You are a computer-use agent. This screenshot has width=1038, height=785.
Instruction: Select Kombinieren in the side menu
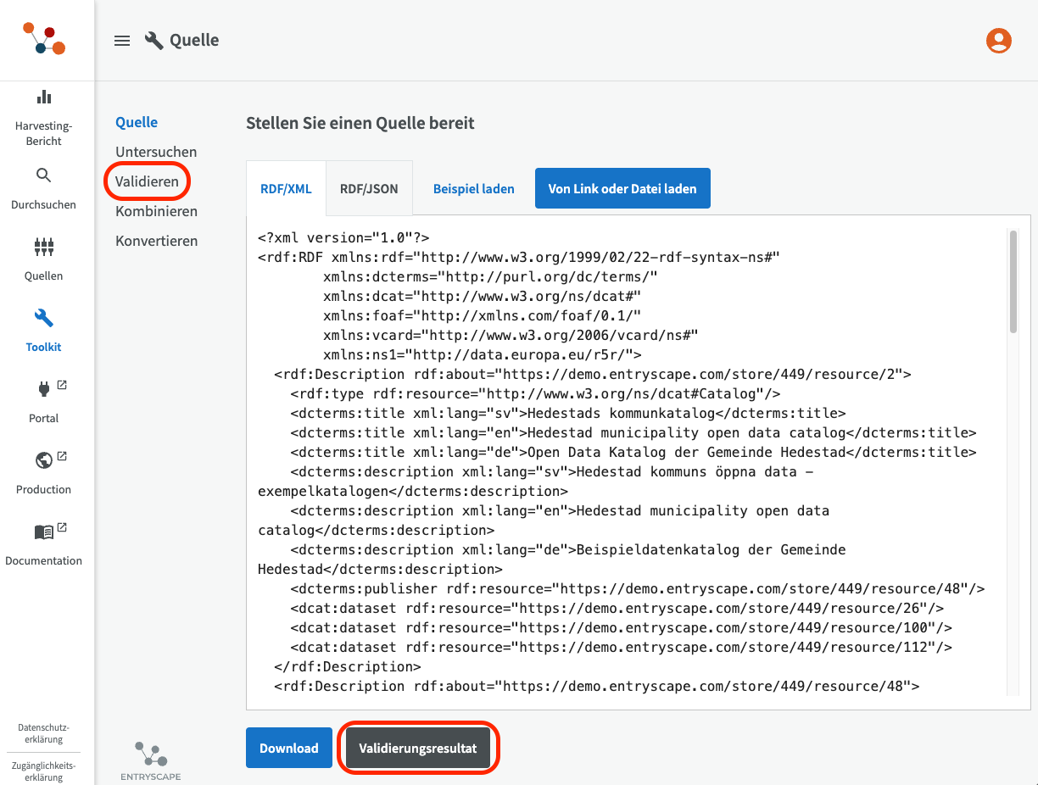pyautogui.click(x=156, y=211)
